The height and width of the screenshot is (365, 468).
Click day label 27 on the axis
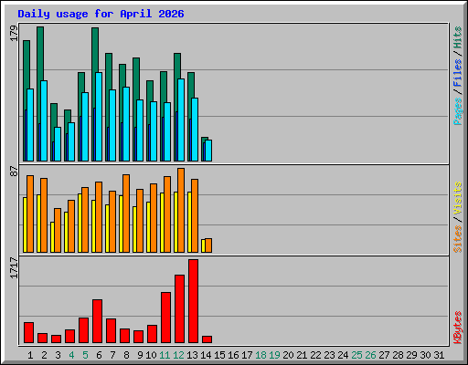pos(384,355)
